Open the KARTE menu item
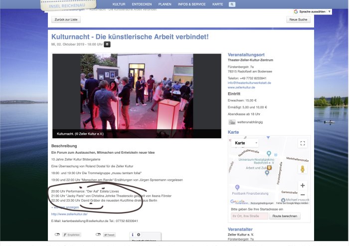The image size is (349, 246). pos(217,4)
